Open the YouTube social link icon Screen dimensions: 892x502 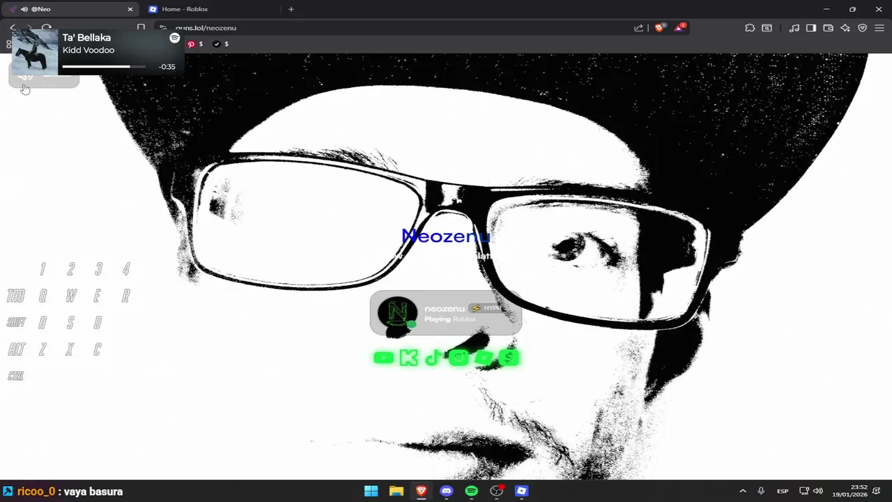click(383, 358)
